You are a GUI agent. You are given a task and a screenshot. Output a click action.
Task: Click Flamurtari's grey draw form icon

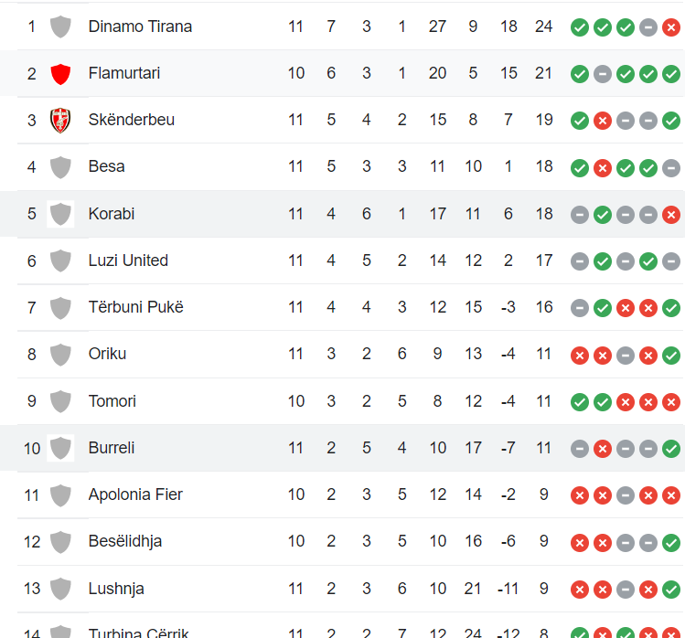click(603, 74)
